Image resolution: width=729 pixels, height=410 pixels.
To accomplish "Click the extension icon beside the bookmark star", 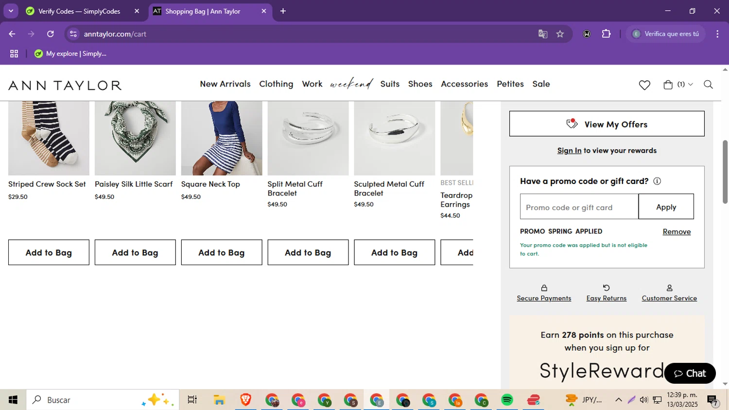I will (587, 34).
